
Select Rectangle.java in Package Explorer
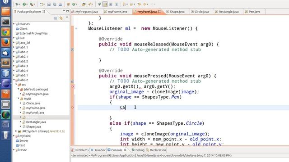pyautogui.click(x=36, y=122)
